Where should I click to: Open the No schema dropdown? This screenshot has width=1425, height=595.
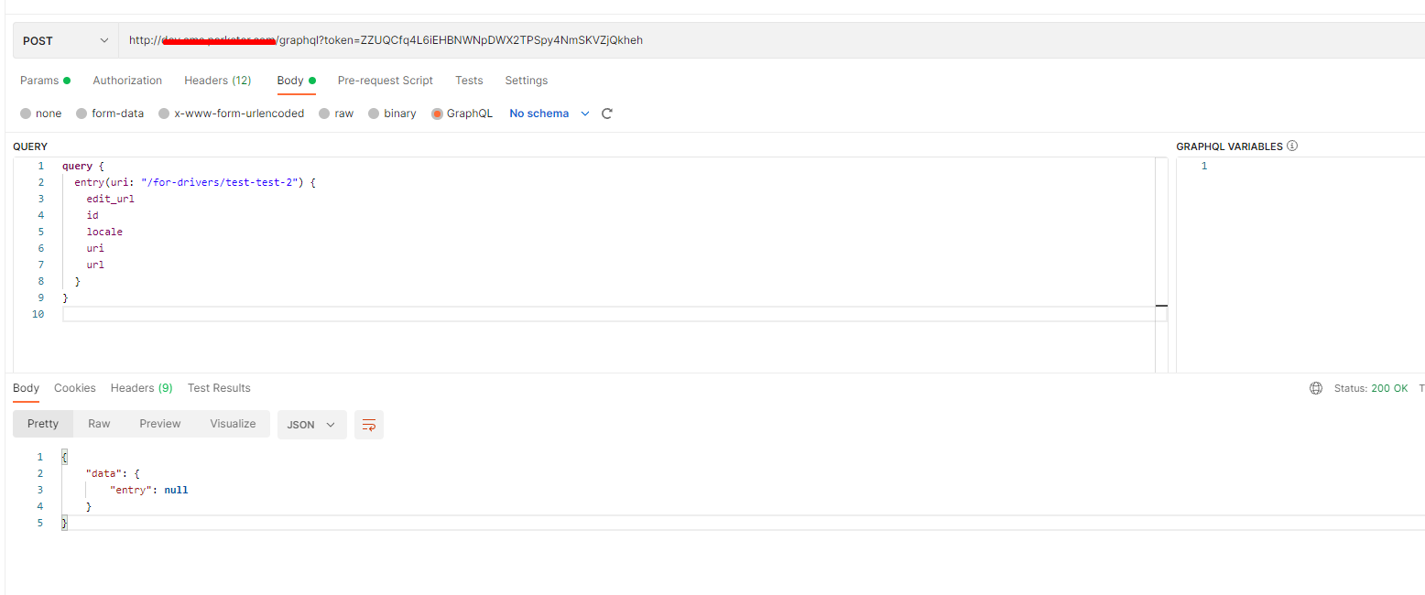coord(547,113)
